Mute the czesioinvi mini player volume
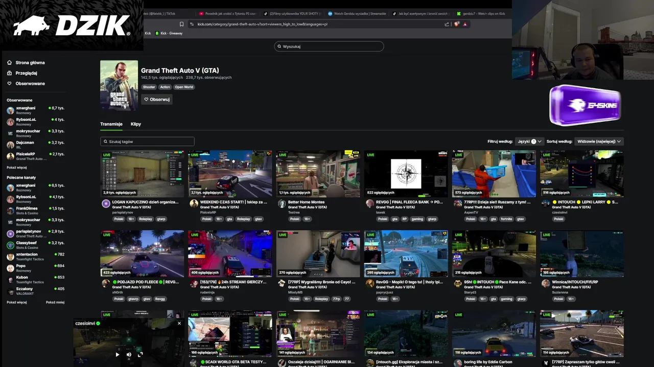The width and height of the screenshot is (654, 367). point(129,354)
